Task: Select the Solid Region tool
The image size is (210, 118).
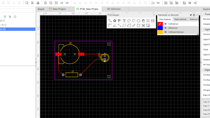Action: point(129,25)
